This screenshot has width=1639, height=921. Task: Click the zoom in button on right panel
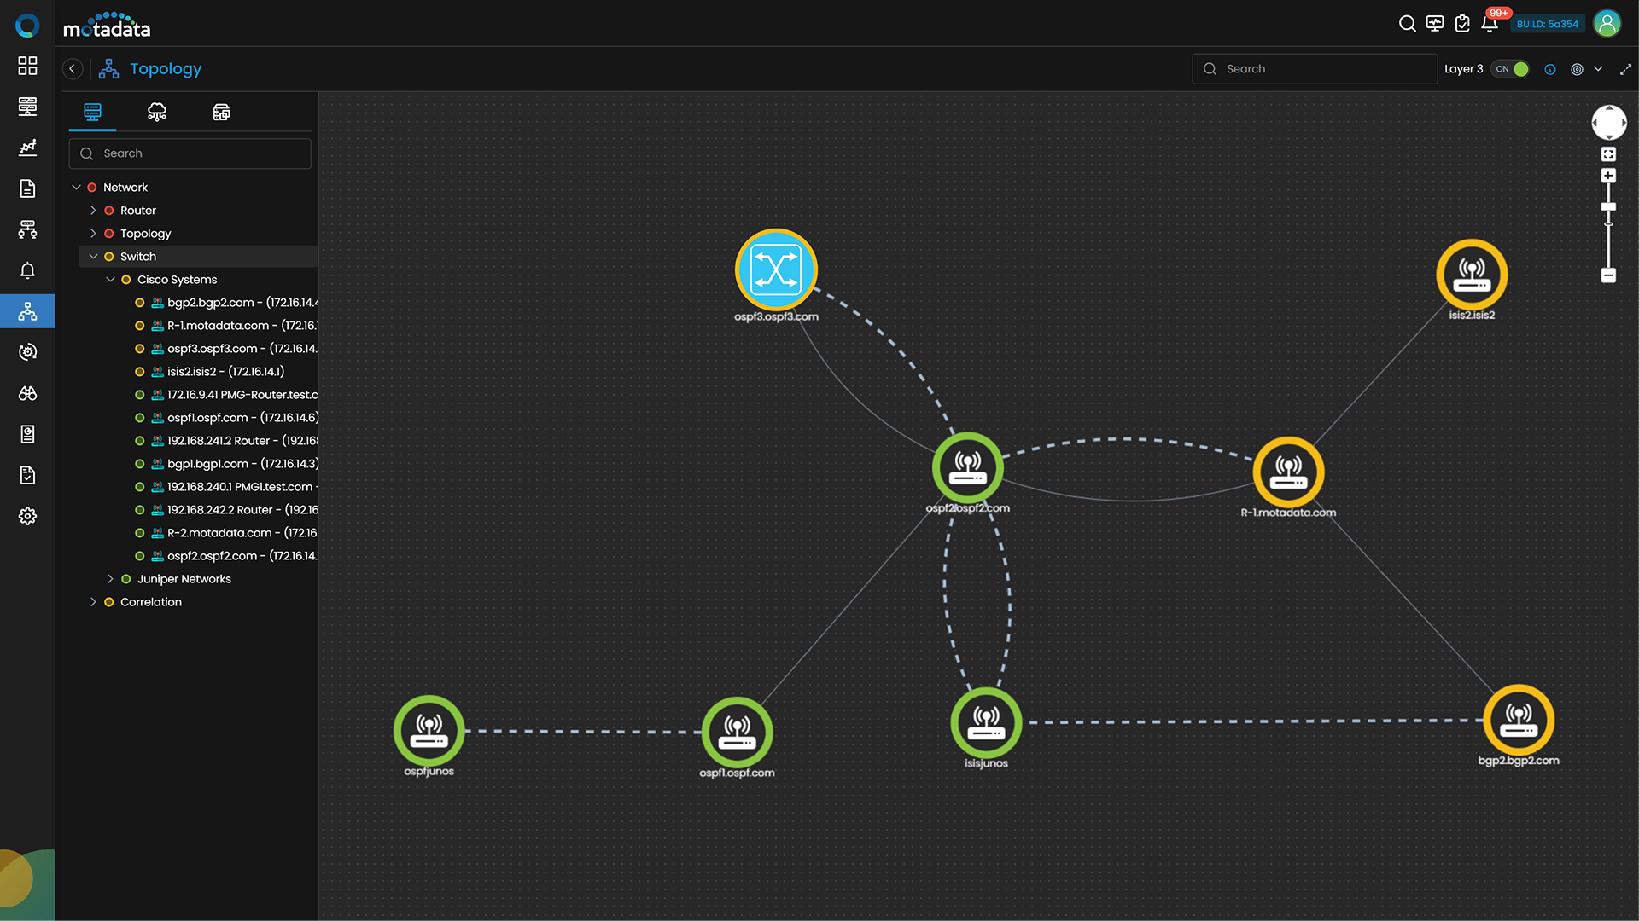coord(1608,176)
